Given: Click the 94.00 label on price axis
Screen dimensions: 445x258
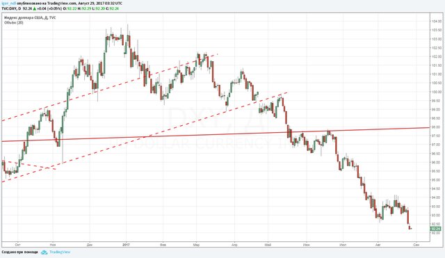Looking at the screenshot, I should pyautogui.click(x=437, y=197).
